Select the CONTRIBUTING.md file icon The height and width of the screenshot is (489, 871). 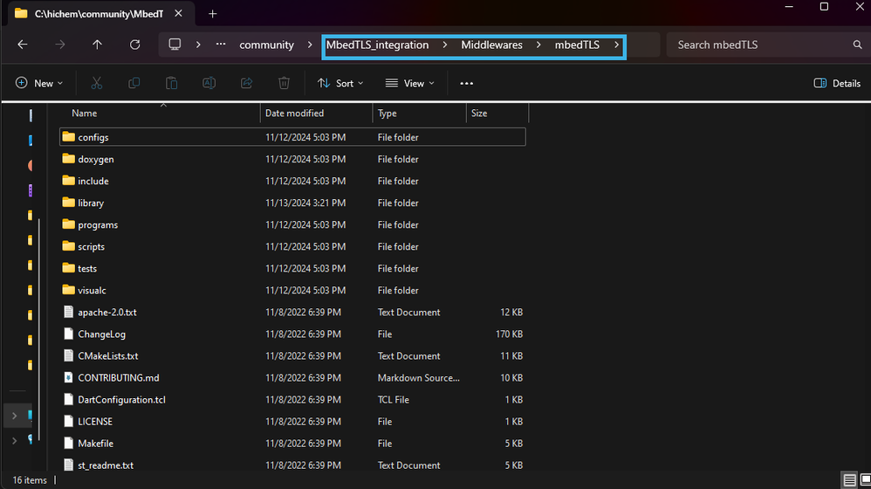(x=68, y=378)
